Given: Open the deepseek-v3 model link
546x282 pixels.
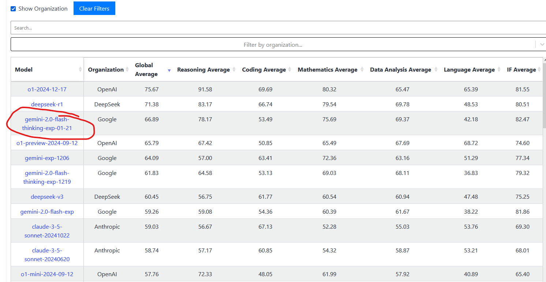Looking at the screenshot, I should click(x=47, y=197).
